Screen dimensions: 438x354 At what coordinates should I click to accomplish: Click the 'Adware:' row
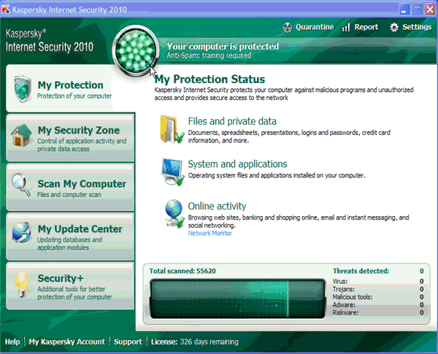[378, 305]
